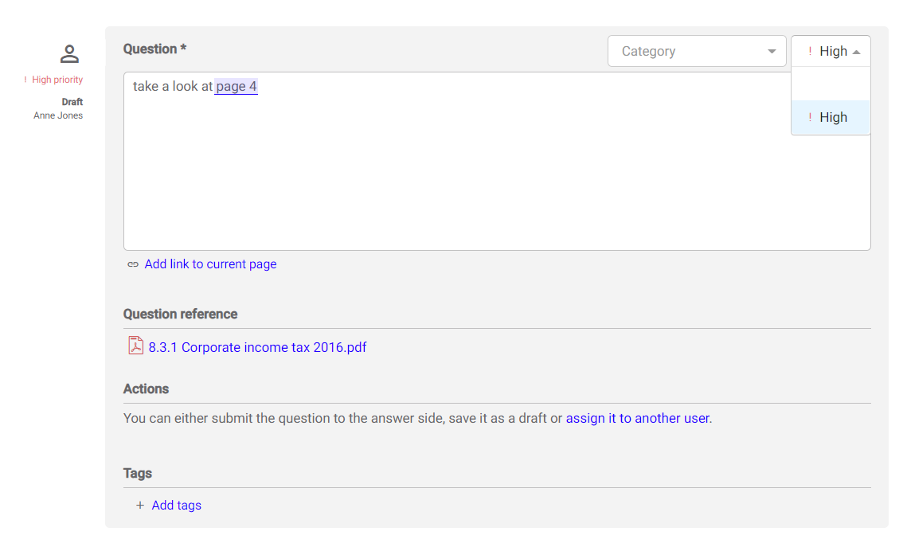
Task: Click the Category dropdown arrow
Action: [x=772, y=52]
